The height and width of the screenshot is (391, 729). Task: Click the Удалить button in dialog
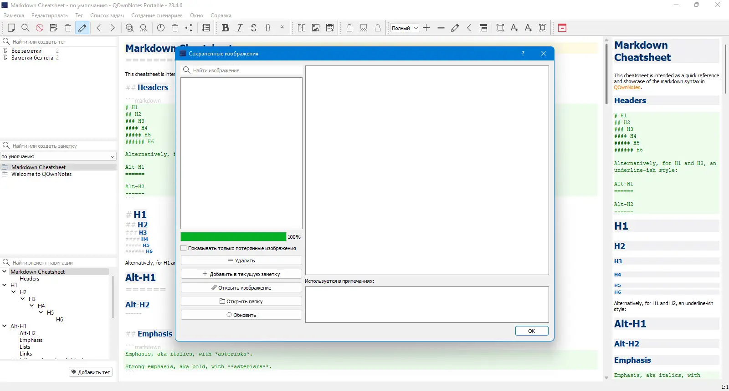pos(241,261)
